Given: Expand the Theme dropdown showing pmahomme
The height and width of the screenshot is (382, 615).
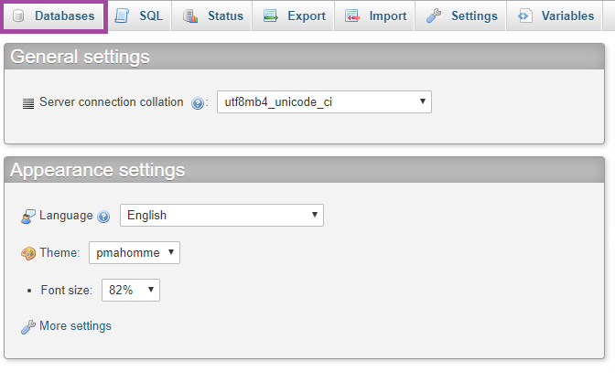Looking at the screenshot, I should point(134,252).
